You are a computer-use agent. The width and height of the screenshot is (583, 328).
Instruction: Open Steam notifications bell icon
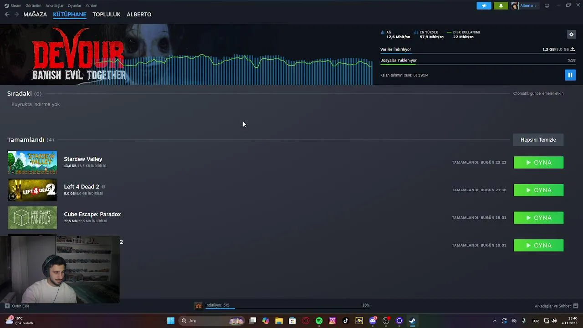click(501, 5)
